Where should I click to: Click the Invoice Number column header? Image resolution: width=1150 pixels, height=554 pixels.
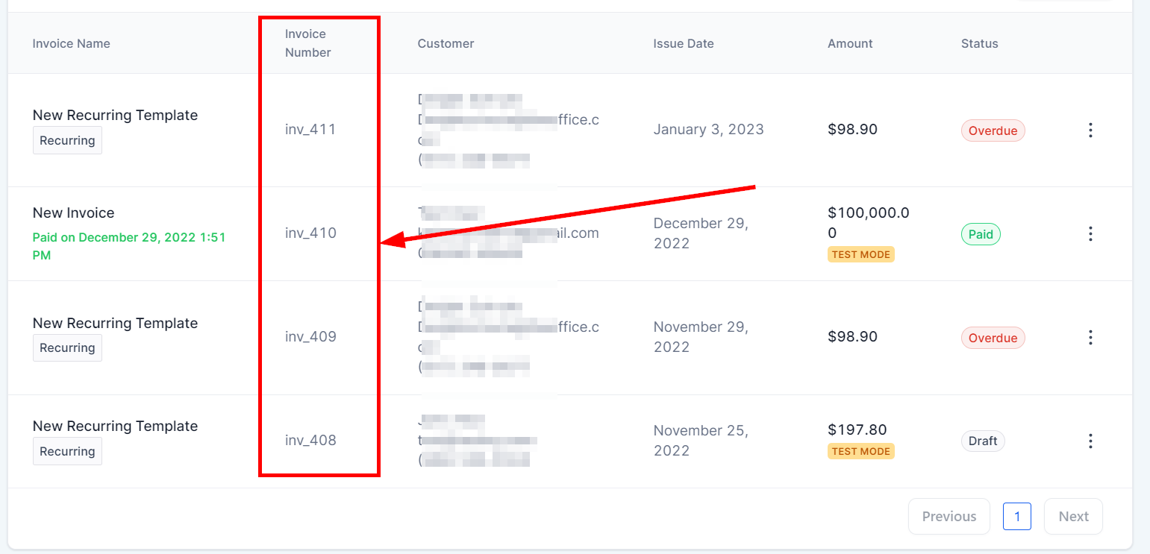pyautogui.click(x=307, y=43)
